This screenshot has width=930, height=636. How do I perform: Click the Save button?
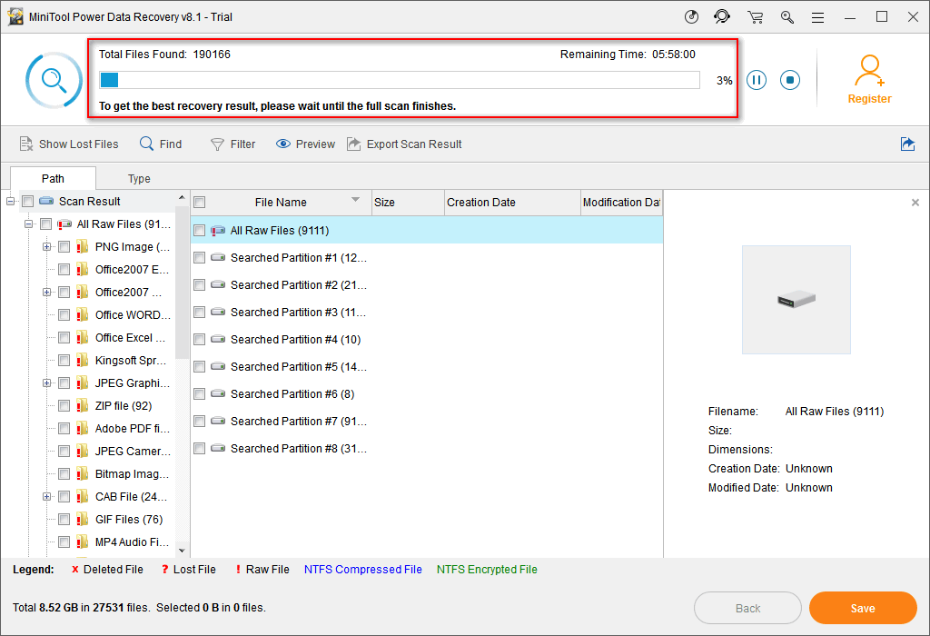863,608
